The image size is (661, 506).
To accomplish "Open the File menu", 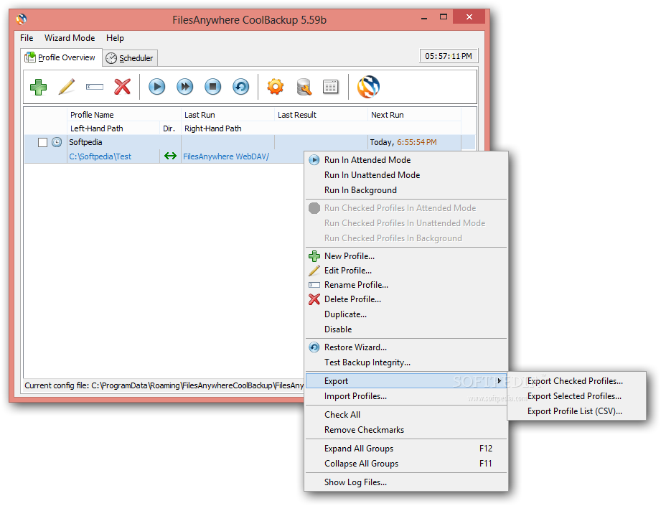I will pos(27,38).
